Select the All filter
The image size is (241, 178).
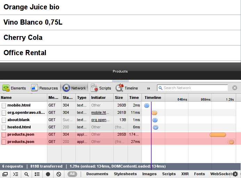coord(72,174)
